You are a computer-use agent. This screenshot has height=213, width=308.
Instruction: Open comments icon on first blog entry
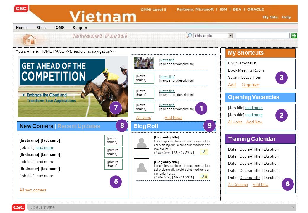point(203,151)
